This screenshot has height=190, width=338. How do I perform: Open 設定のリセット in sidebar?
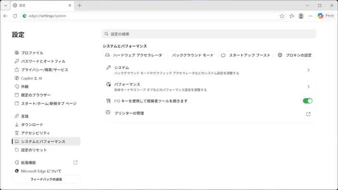46,150
